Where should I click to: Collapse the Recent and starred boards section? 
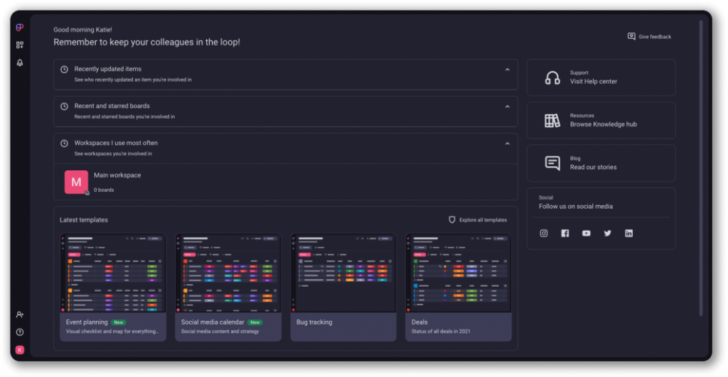point(507,106)
